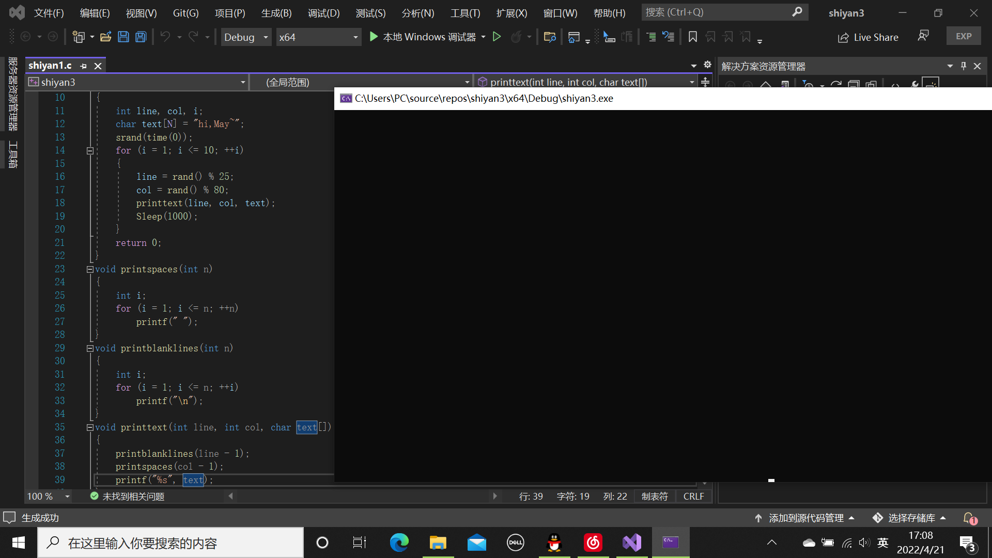Open the feedback person icon
Viewport: 992px width, 558px height.
pyautogui.click(x=923, y=36)
